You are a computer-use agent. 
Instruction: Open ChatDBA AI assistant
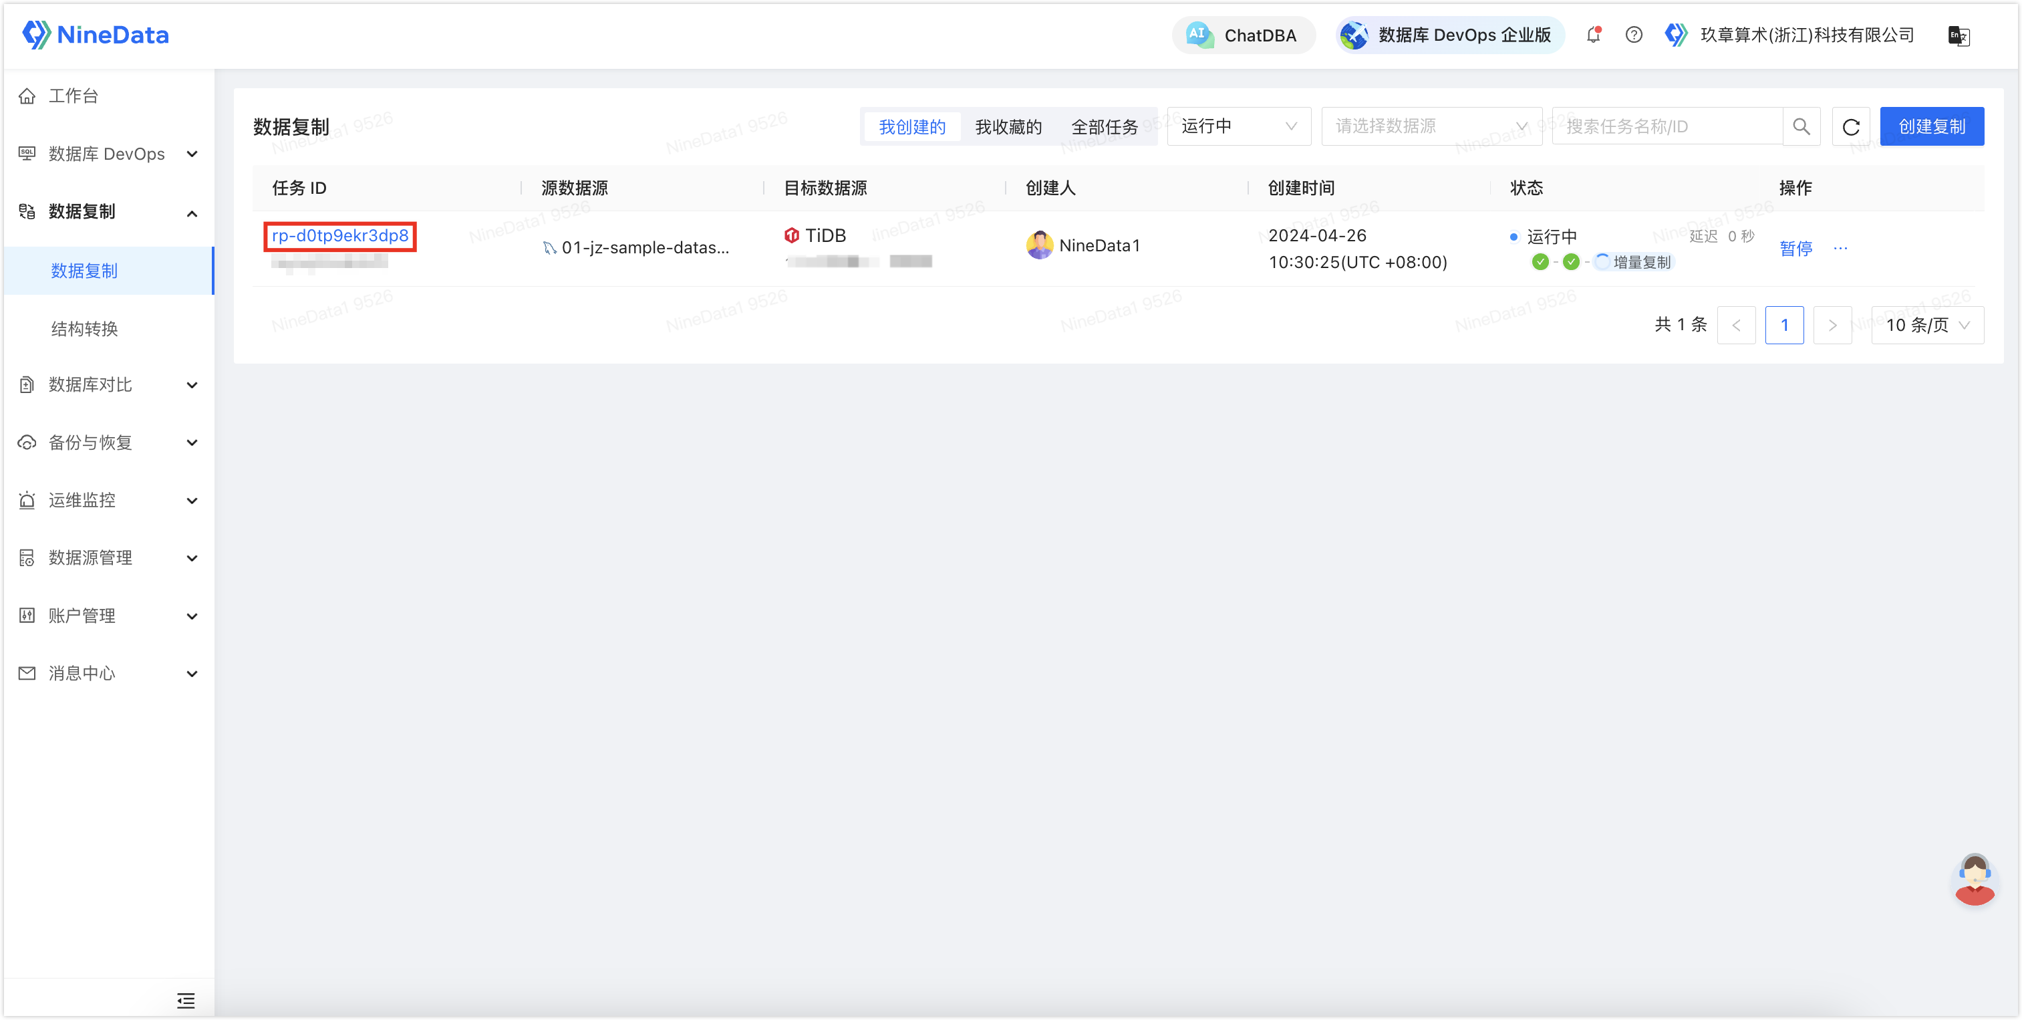[x=1244, y=35]
